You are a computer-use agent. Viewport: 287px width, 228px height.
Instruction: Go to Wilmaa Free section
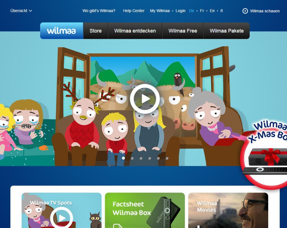[183, 31]
